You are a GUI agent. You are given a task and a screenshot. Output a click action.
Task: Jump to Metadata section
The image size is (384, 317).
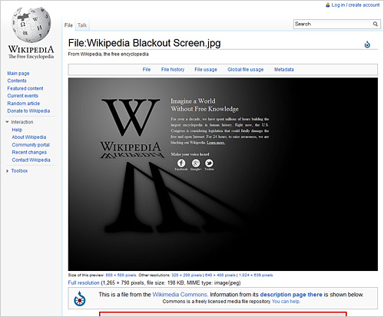pos(284,69)
